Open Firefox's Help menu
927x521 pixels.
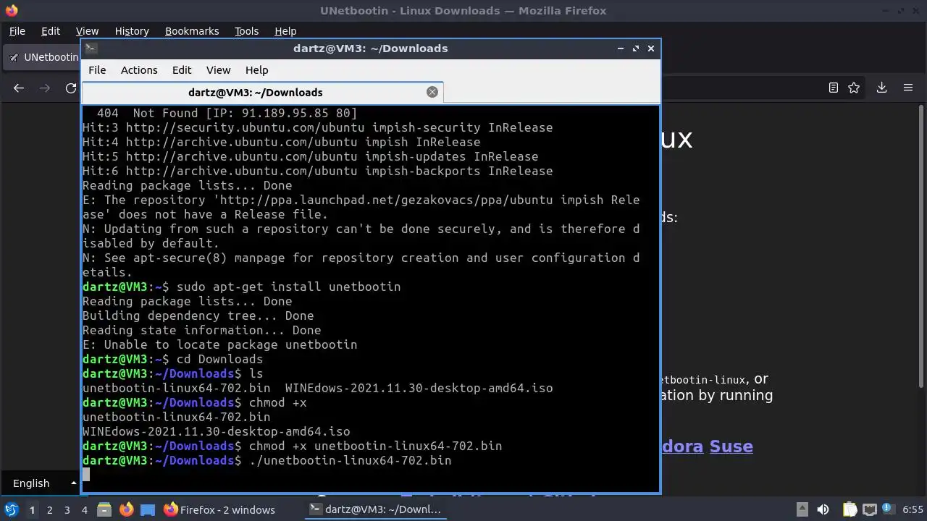point(285,31)
